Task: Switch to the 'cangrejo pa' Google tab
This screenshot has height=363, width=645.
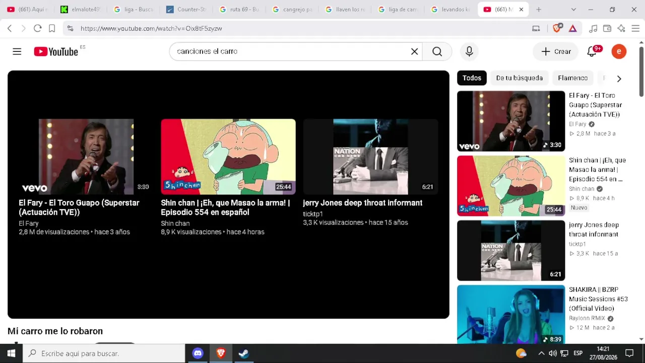Action: tap(292, 10)
